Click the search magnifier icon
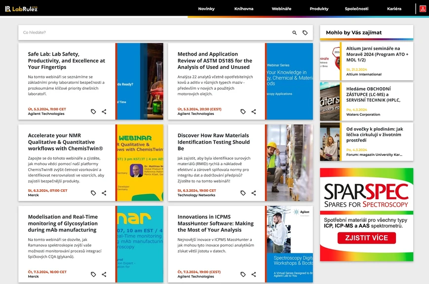 click(294, 33)
